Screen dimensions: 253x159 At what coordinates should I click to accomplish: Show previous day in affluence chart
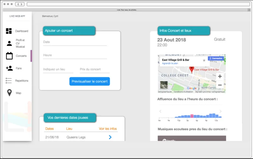(x=160, y=111)
